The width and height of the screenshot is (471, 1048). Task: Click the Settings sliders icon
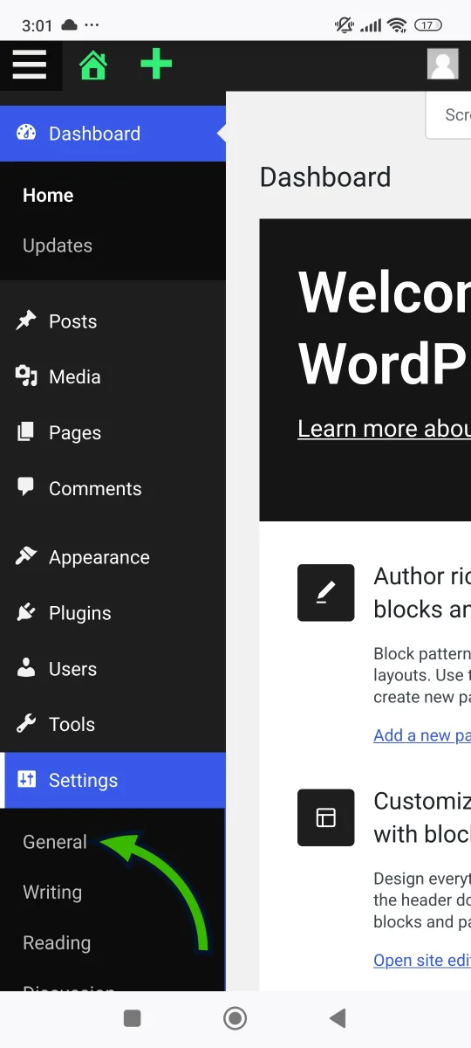pos(26,779)
